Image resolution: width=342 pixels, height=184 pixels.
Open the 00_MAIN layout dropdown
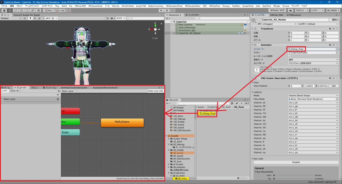coord(333,10)
